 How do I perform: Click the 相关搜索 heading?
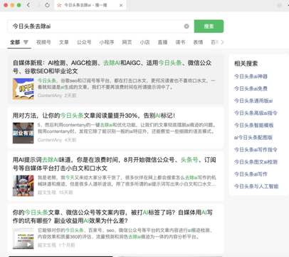point(246,64)
